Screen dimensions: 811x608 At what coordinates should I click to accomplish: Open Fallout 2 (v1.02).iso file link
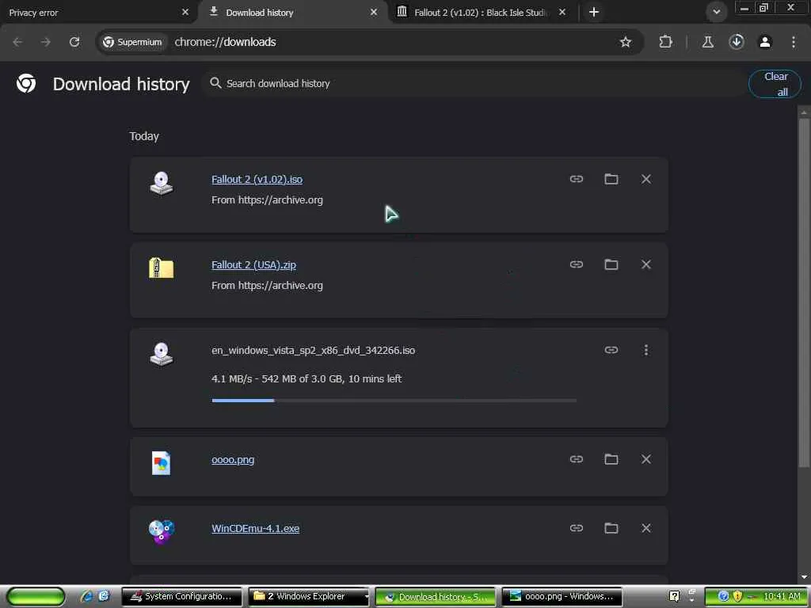(x=257, y=180)
